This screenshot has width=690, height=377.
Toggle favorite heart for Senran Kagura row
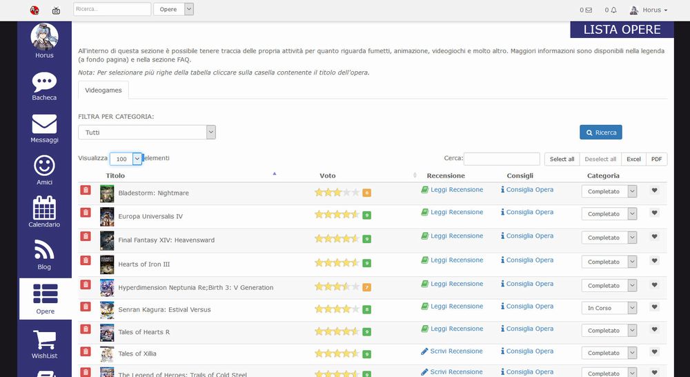coord(654,307)
